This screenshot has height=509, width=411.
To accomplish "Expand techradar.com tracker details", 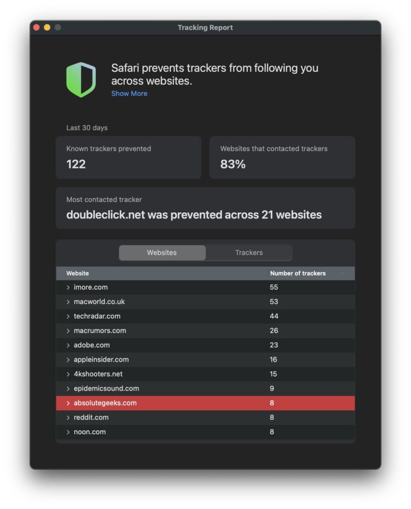I will pyautogui.click(x=68, y=317).
